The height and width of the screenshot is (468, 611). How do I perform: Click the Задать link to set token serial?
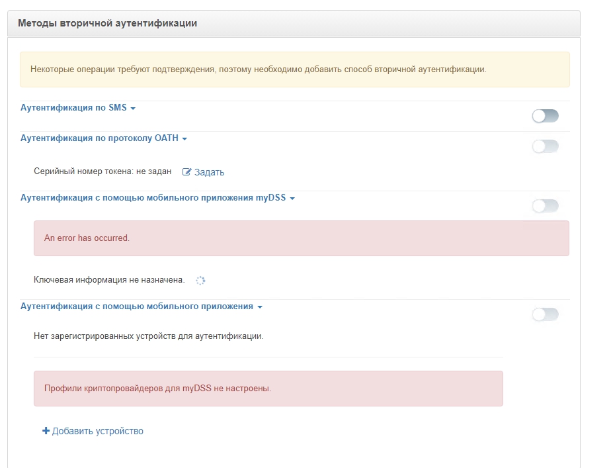point(209,172)
